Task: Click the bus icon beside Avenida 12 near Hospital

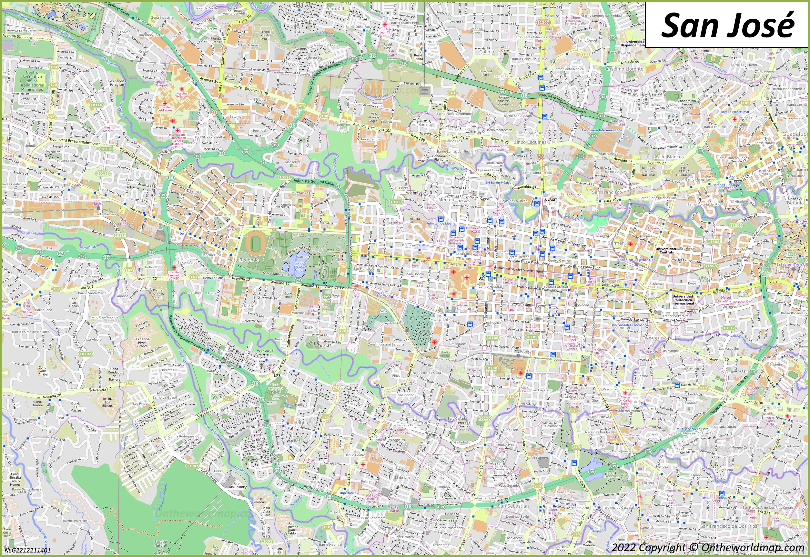Action: pos(470,324)
